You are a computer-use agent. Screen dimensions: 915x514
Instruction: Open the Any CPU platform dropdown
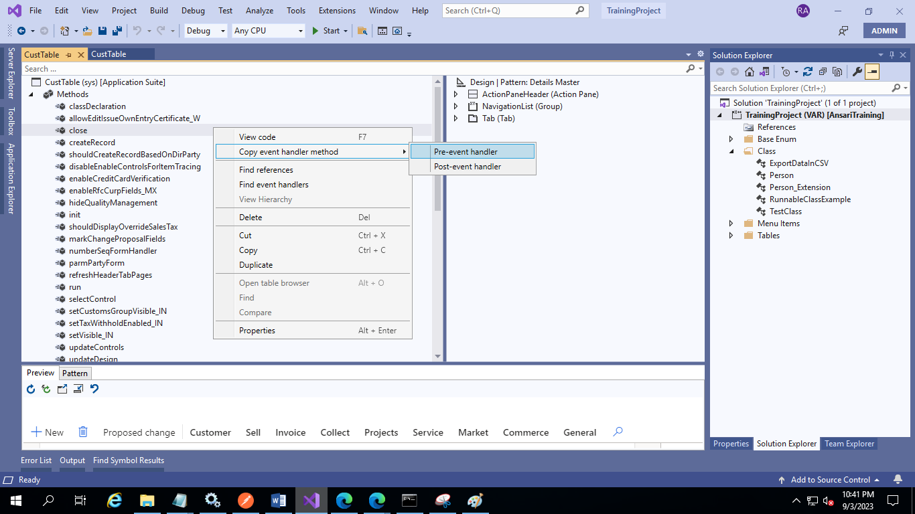[x=268, y=31]
